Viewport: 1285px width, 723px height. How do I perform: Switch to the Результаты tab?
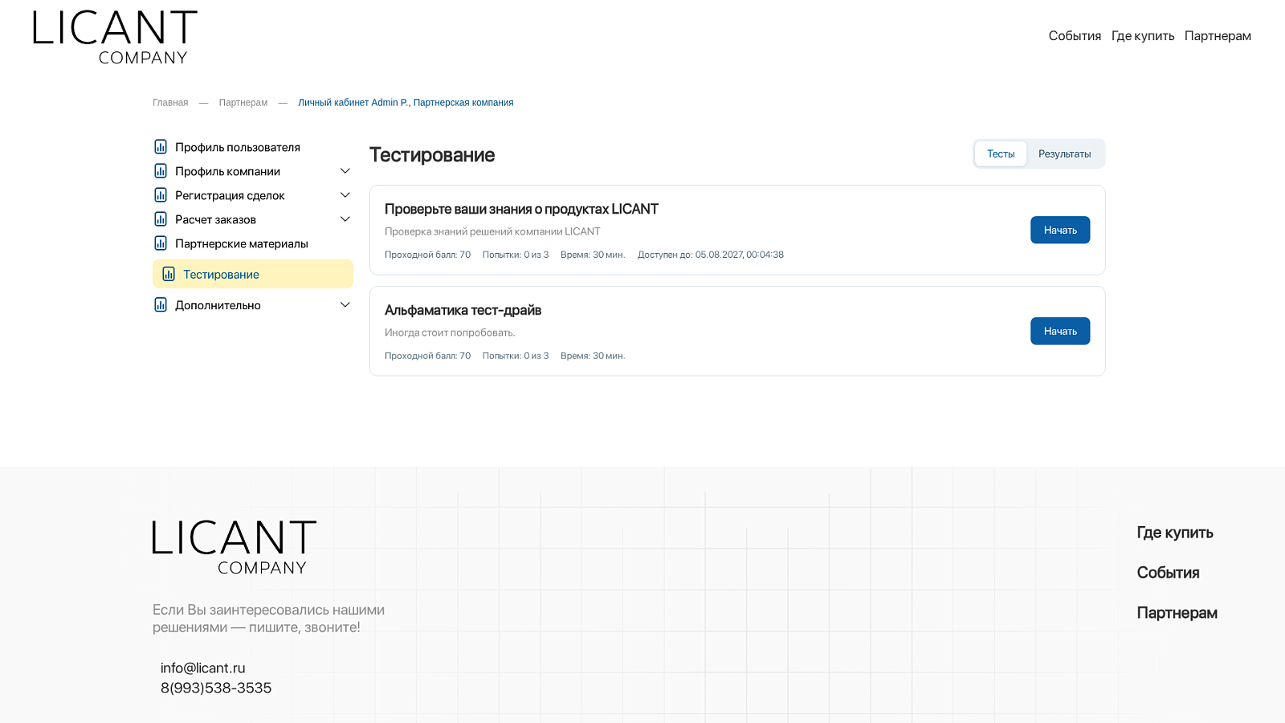click(1065, 153)
